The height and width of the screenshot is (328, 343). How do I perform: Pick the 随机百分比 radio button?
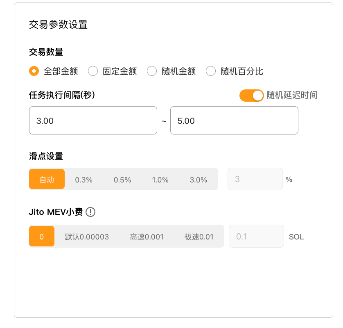coord(211,71)
